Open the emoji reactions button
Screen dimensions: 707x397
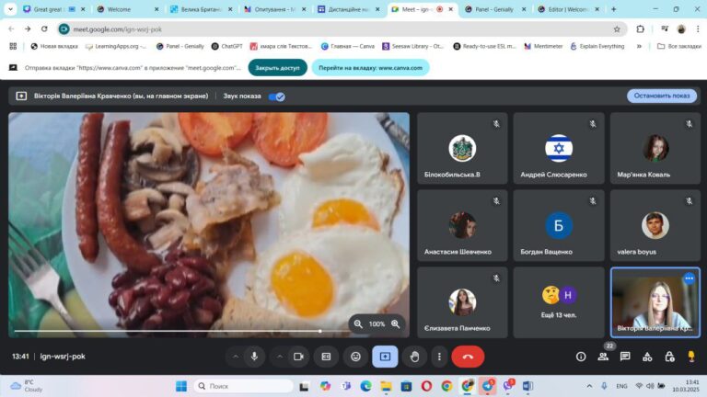click(x=355, y=357)
